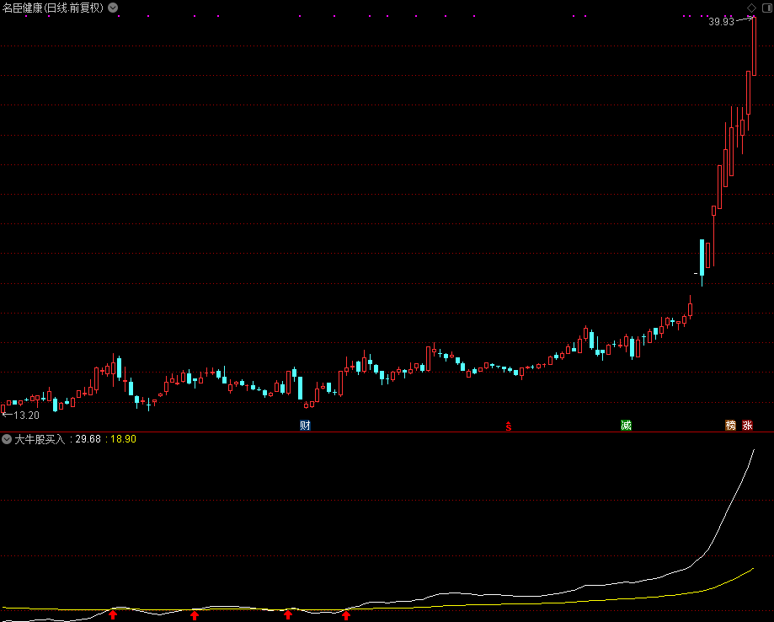774x622 pixels.
Task: Click the yellow indicator value 18.90
Action: tap(123, 439)
